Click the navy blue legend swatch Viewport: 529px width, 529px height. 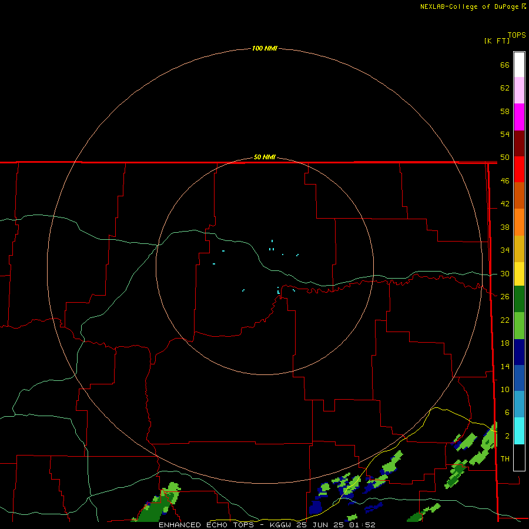519,352
